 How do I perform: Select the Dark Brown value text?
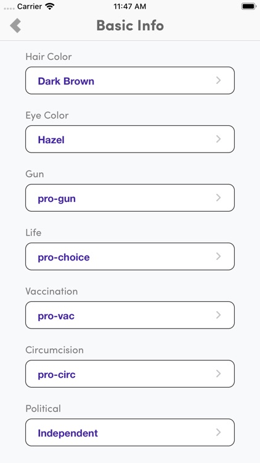point(66,81)
